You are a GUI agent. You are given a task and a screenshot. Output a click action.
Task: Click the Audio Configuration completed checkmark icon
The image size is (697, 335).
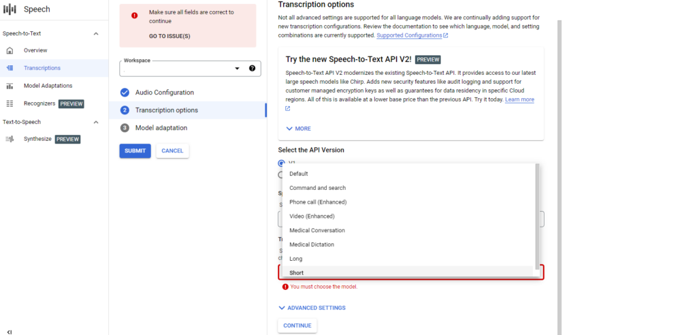point(125,93)
